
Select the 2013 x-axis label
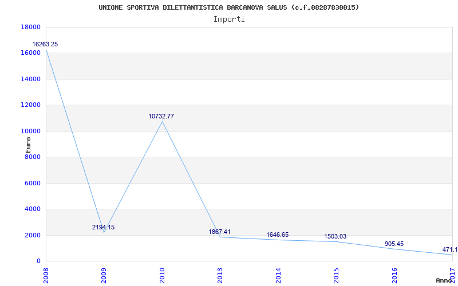[220, 276]
